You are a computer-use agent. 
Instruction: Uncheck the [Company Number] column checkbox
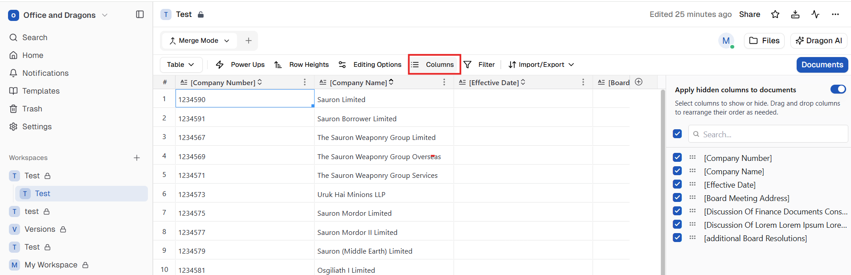(x=677, y=157)
